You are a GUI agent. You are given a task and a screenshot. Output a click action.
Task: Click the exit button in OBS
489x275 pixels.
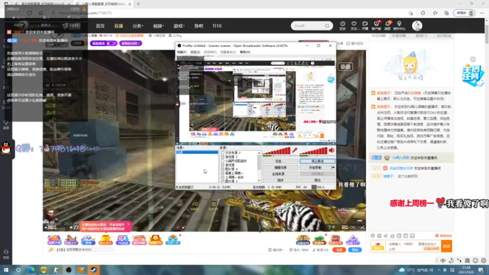click(x=317, y=180)
